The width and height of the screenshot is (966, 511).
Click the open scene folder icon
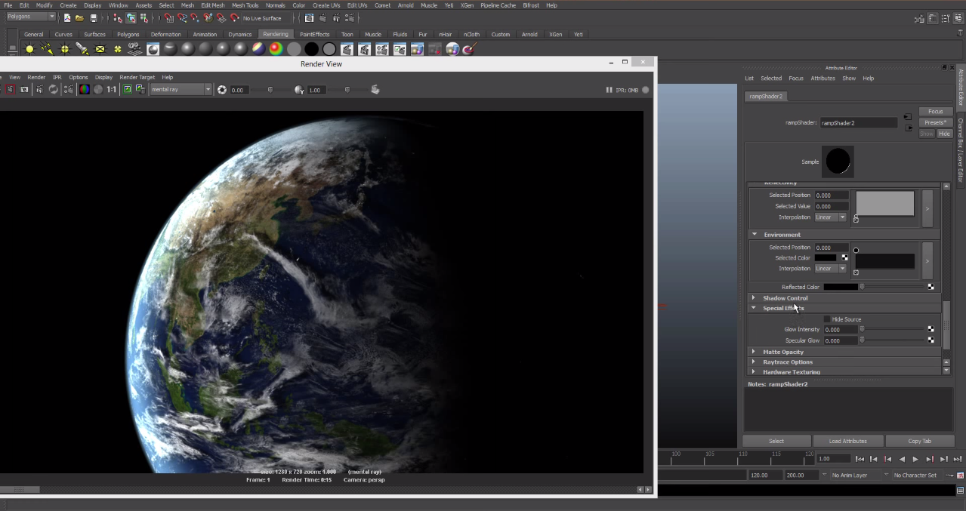pyautogui.click(x=79, y=17)
